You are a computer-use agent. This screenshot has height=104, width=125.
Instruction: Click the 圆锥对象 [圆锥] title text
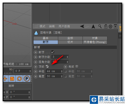(x=51, y=33)
